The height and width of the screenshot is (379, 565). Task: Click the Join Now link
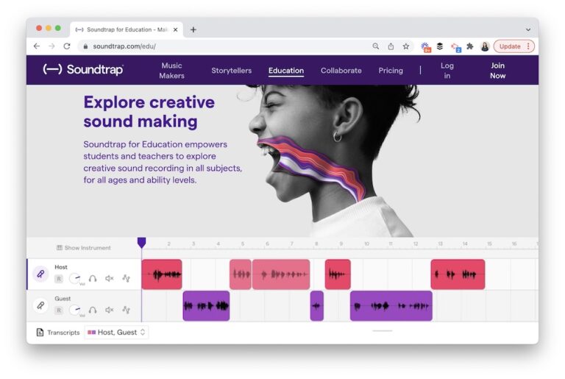[498, 71]
